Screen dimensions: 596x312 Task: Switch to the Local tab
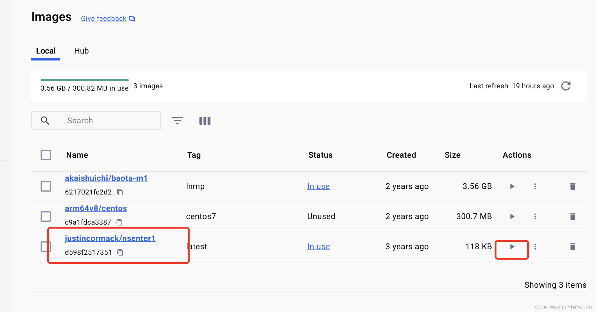pyautogui.click(x=46, y=51)
